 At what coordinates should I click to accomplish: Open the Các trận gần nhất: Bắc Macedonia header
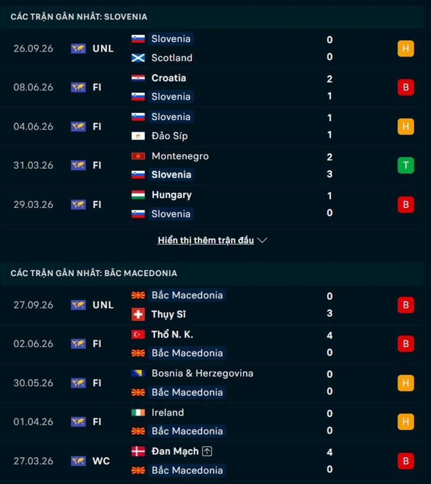coord(94,273)
